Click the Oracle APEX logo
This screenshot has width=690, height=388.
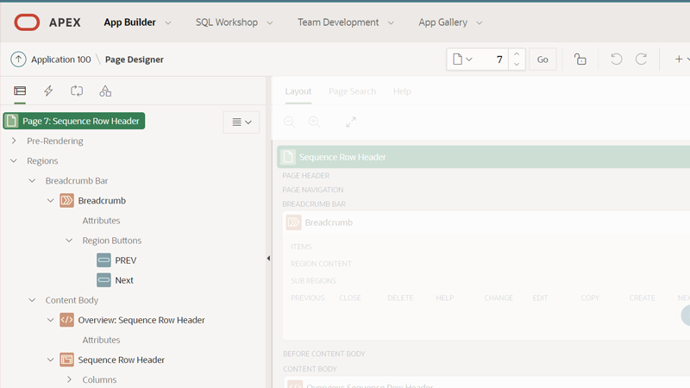(x=27, y=22)
